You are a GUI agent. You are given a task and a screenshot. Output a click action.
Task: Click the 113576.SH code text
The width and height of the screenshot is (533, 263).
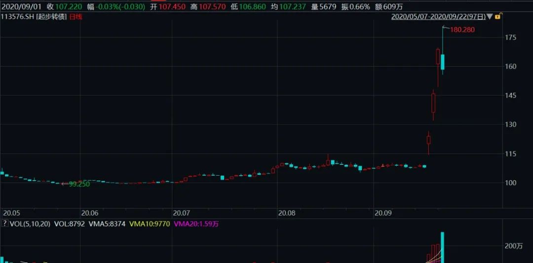click(x=17, y=17)
